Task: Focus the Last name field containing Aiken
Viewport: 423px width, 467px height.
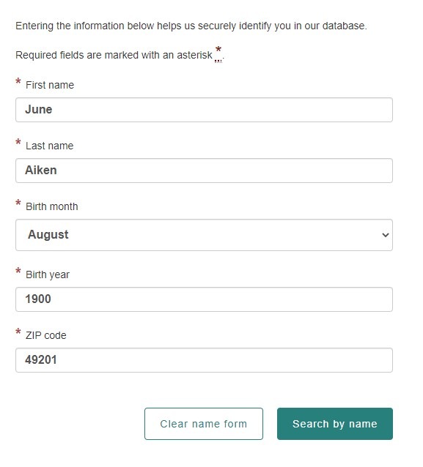Action: pyautogui.click(x=204, y=171)
